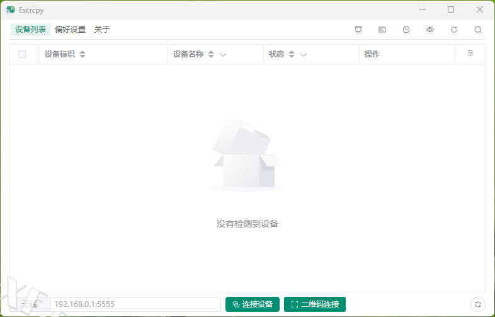Click the presentation screen icon in toolbar

point(358,30)
